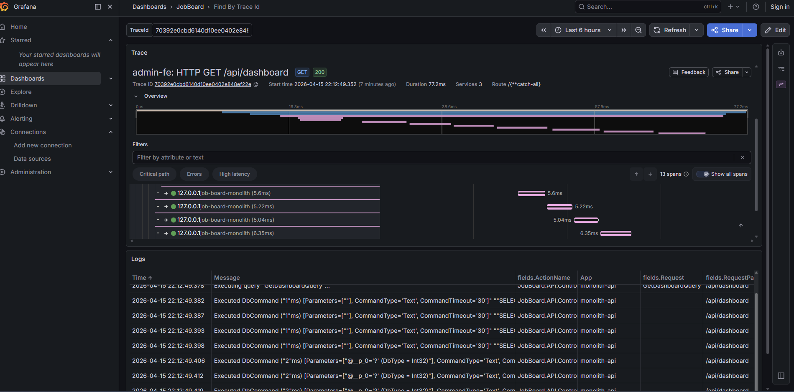
Task: Click the Feedback button
Action: click(689, 72)
